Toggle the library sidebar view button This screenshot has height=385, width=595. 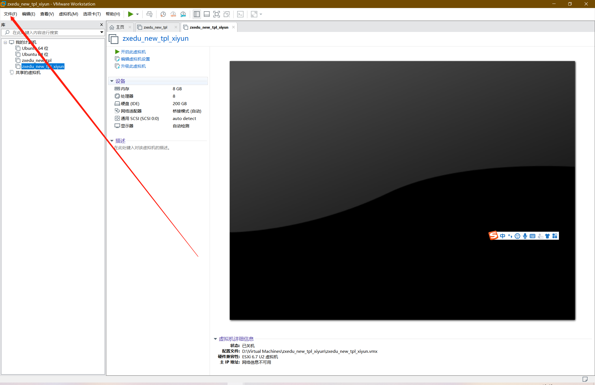coord(197,14)
